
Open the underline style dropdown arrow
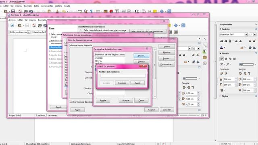(233, 41)
